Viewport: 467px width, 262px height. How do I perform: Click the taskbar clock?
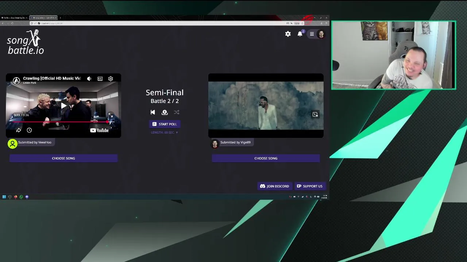pos(324,197)
